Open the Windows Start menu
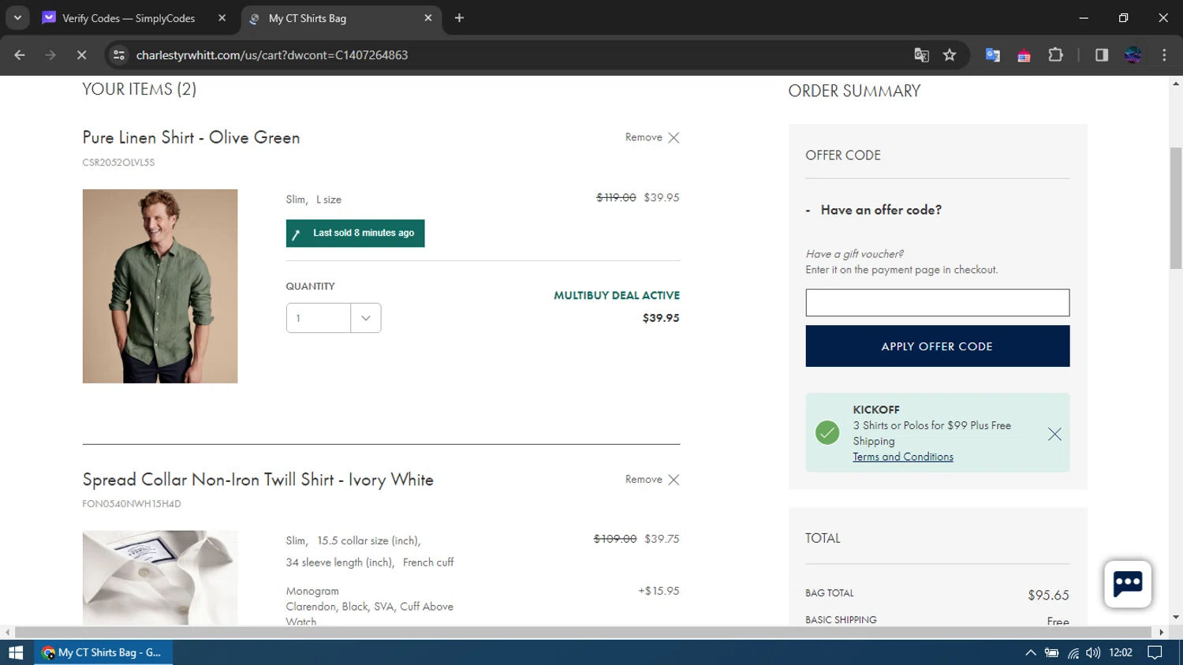1183x665 pixels. tap(16, 652)
